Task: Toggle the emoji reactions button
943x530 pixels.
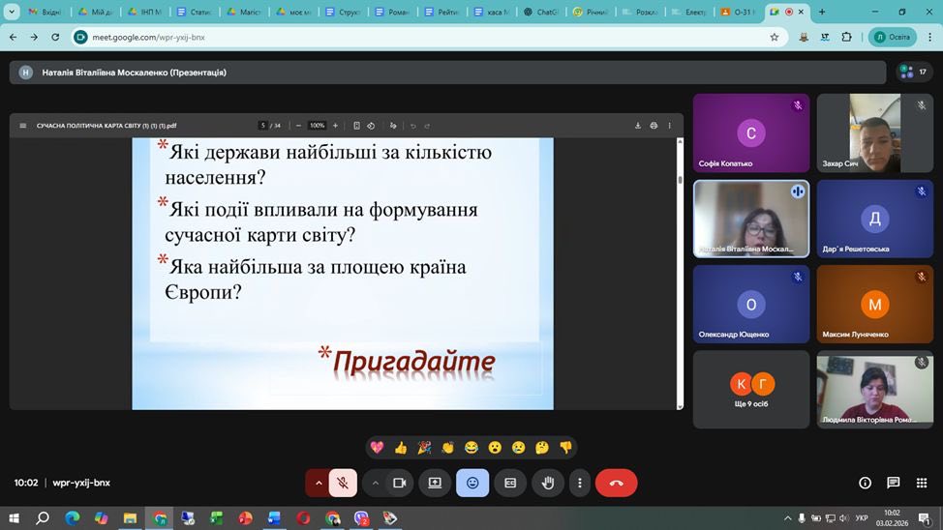Action: point(472,483)
